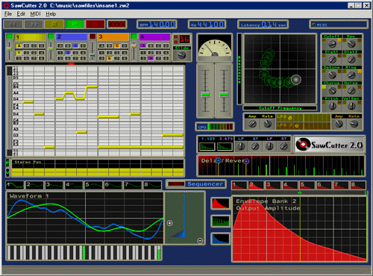This screenshot has height=276, width=373.
Task: Select bank A on track 4
Action: click(143, 46)
